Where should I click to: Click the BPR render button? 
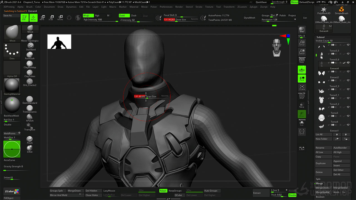pyautogui.click(x=302, y=30)
